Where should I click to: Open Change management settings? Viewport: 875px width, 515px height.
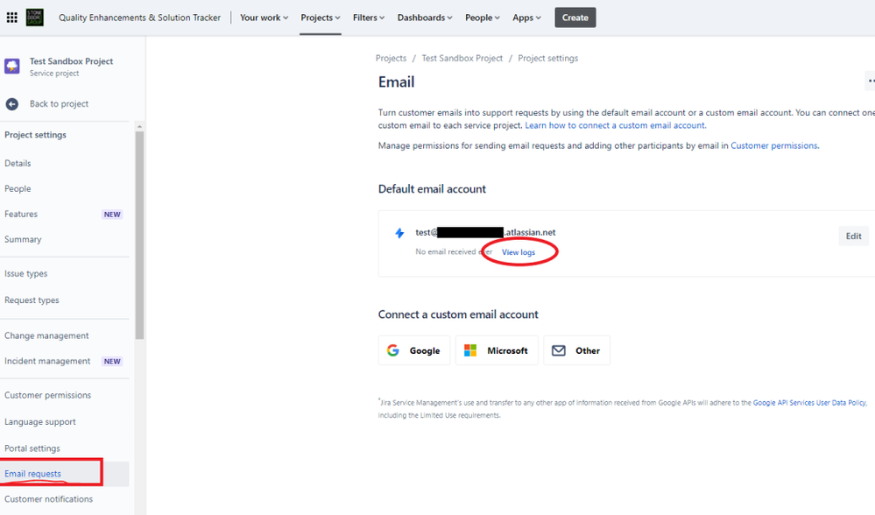coord(47,336)
